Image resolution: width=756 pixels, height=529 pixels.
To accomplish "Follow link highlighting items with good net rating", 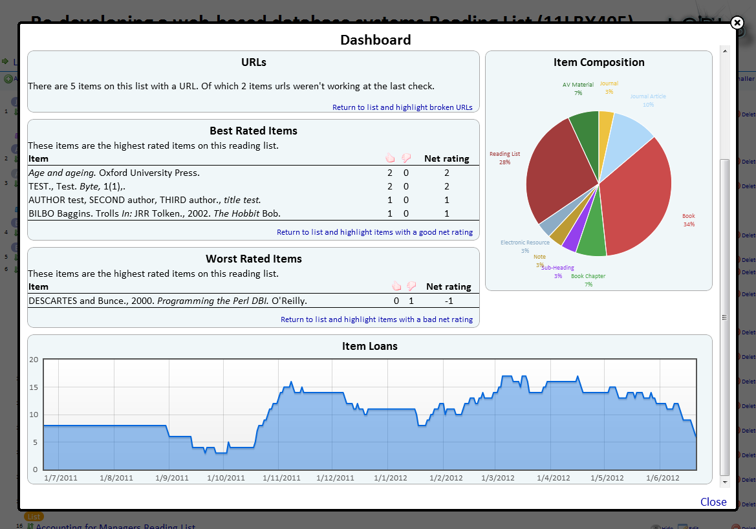I will tap(374, 232).
